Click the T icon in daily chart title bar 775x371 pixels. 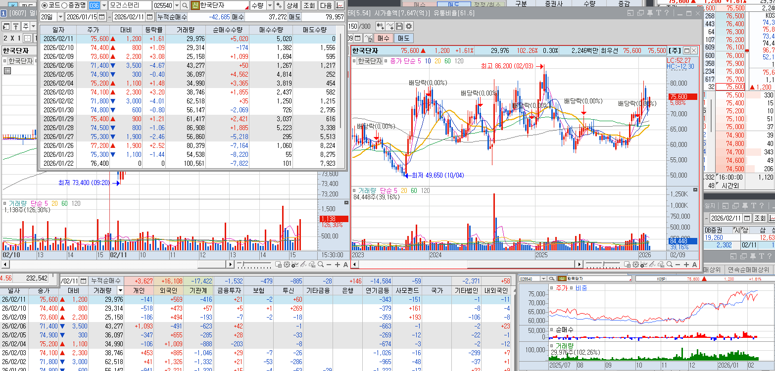(x=660, y=13)
